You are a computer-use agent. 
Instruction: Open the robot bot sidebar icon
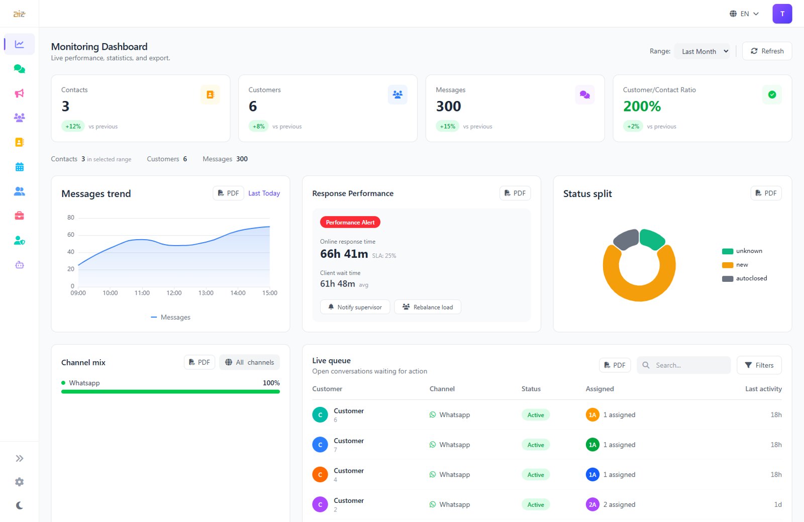click(19, 265)
